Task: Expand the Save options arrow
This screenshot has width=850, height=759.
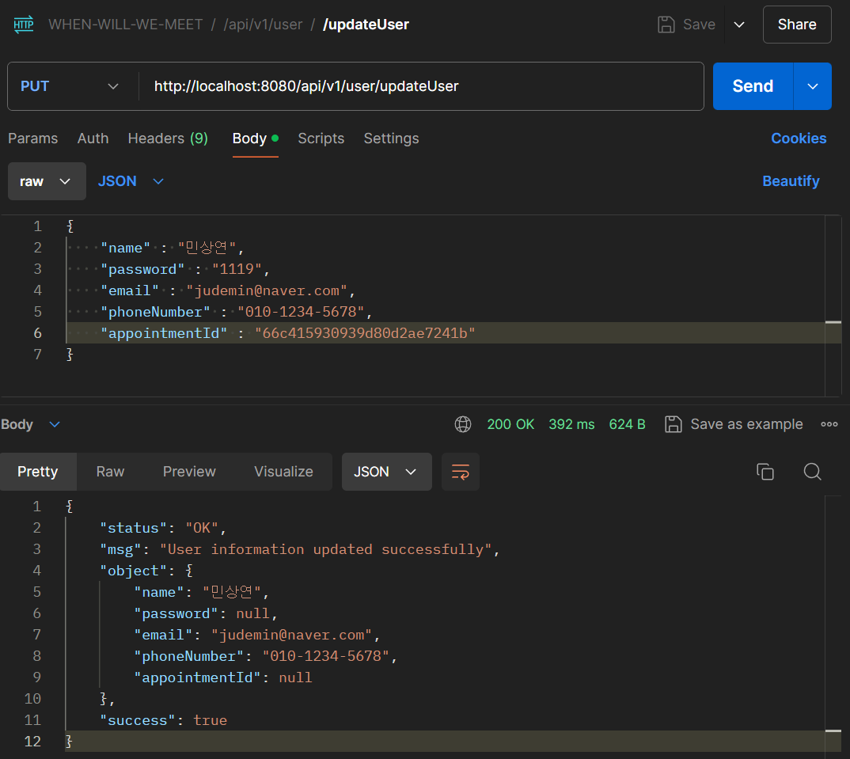Action: click(x=739, y=25)
